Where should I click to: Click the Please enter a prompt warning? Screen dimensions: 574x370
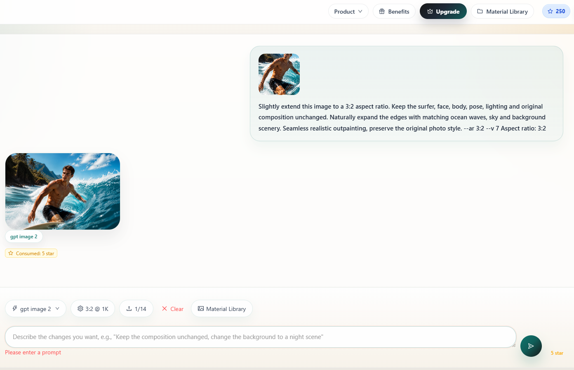point(33,352)
